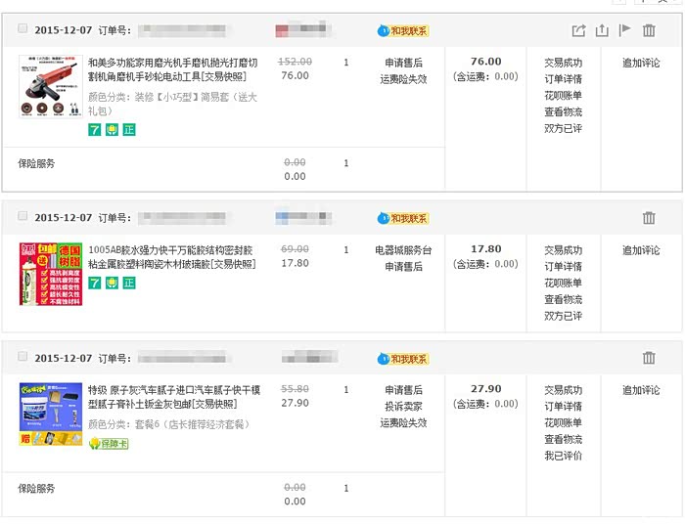The image size is (685, 525).
Task: Click 追加评论 for the first order
Action: [x=641, y=63]
